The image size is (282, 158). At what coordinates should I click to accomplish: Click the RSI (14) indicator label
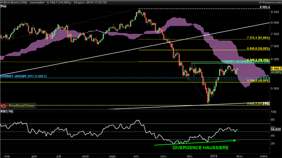pos(7,111)
